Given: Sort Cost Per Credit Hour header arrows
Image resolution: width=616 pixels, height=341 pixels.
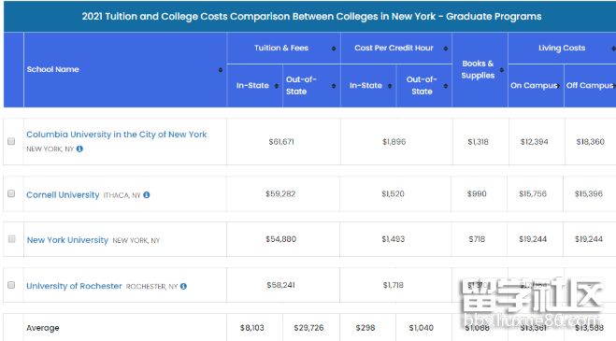Looking at the screenshot, I should 446,49.
